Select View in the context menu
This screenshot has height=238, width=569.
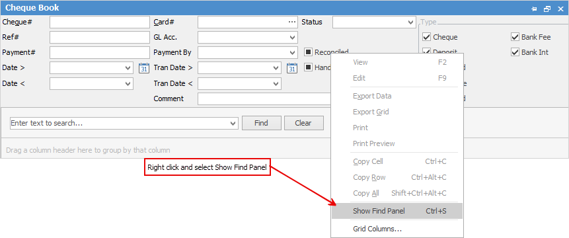397,62
